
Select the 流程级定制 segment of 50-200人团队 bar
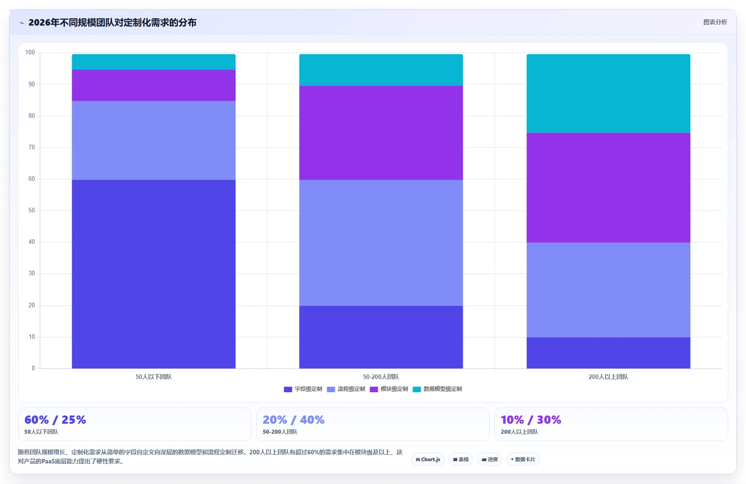tap(381, 242)
